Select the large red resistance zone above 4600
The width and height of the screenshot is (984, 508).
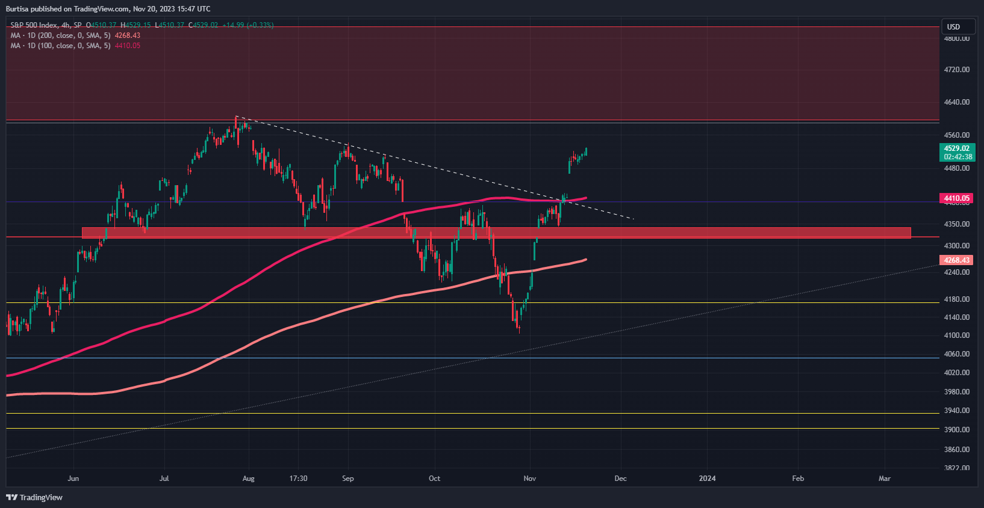pyautogui.click(x=473, y=73)
